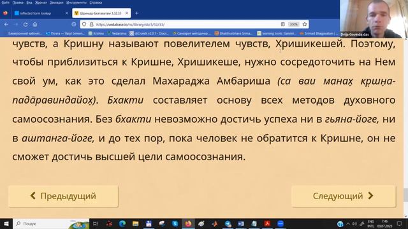The width and height of the screenshot is (408, 229).
Task: Open the Файл menu
Action: pyautogui.click(x=6, y=3)
